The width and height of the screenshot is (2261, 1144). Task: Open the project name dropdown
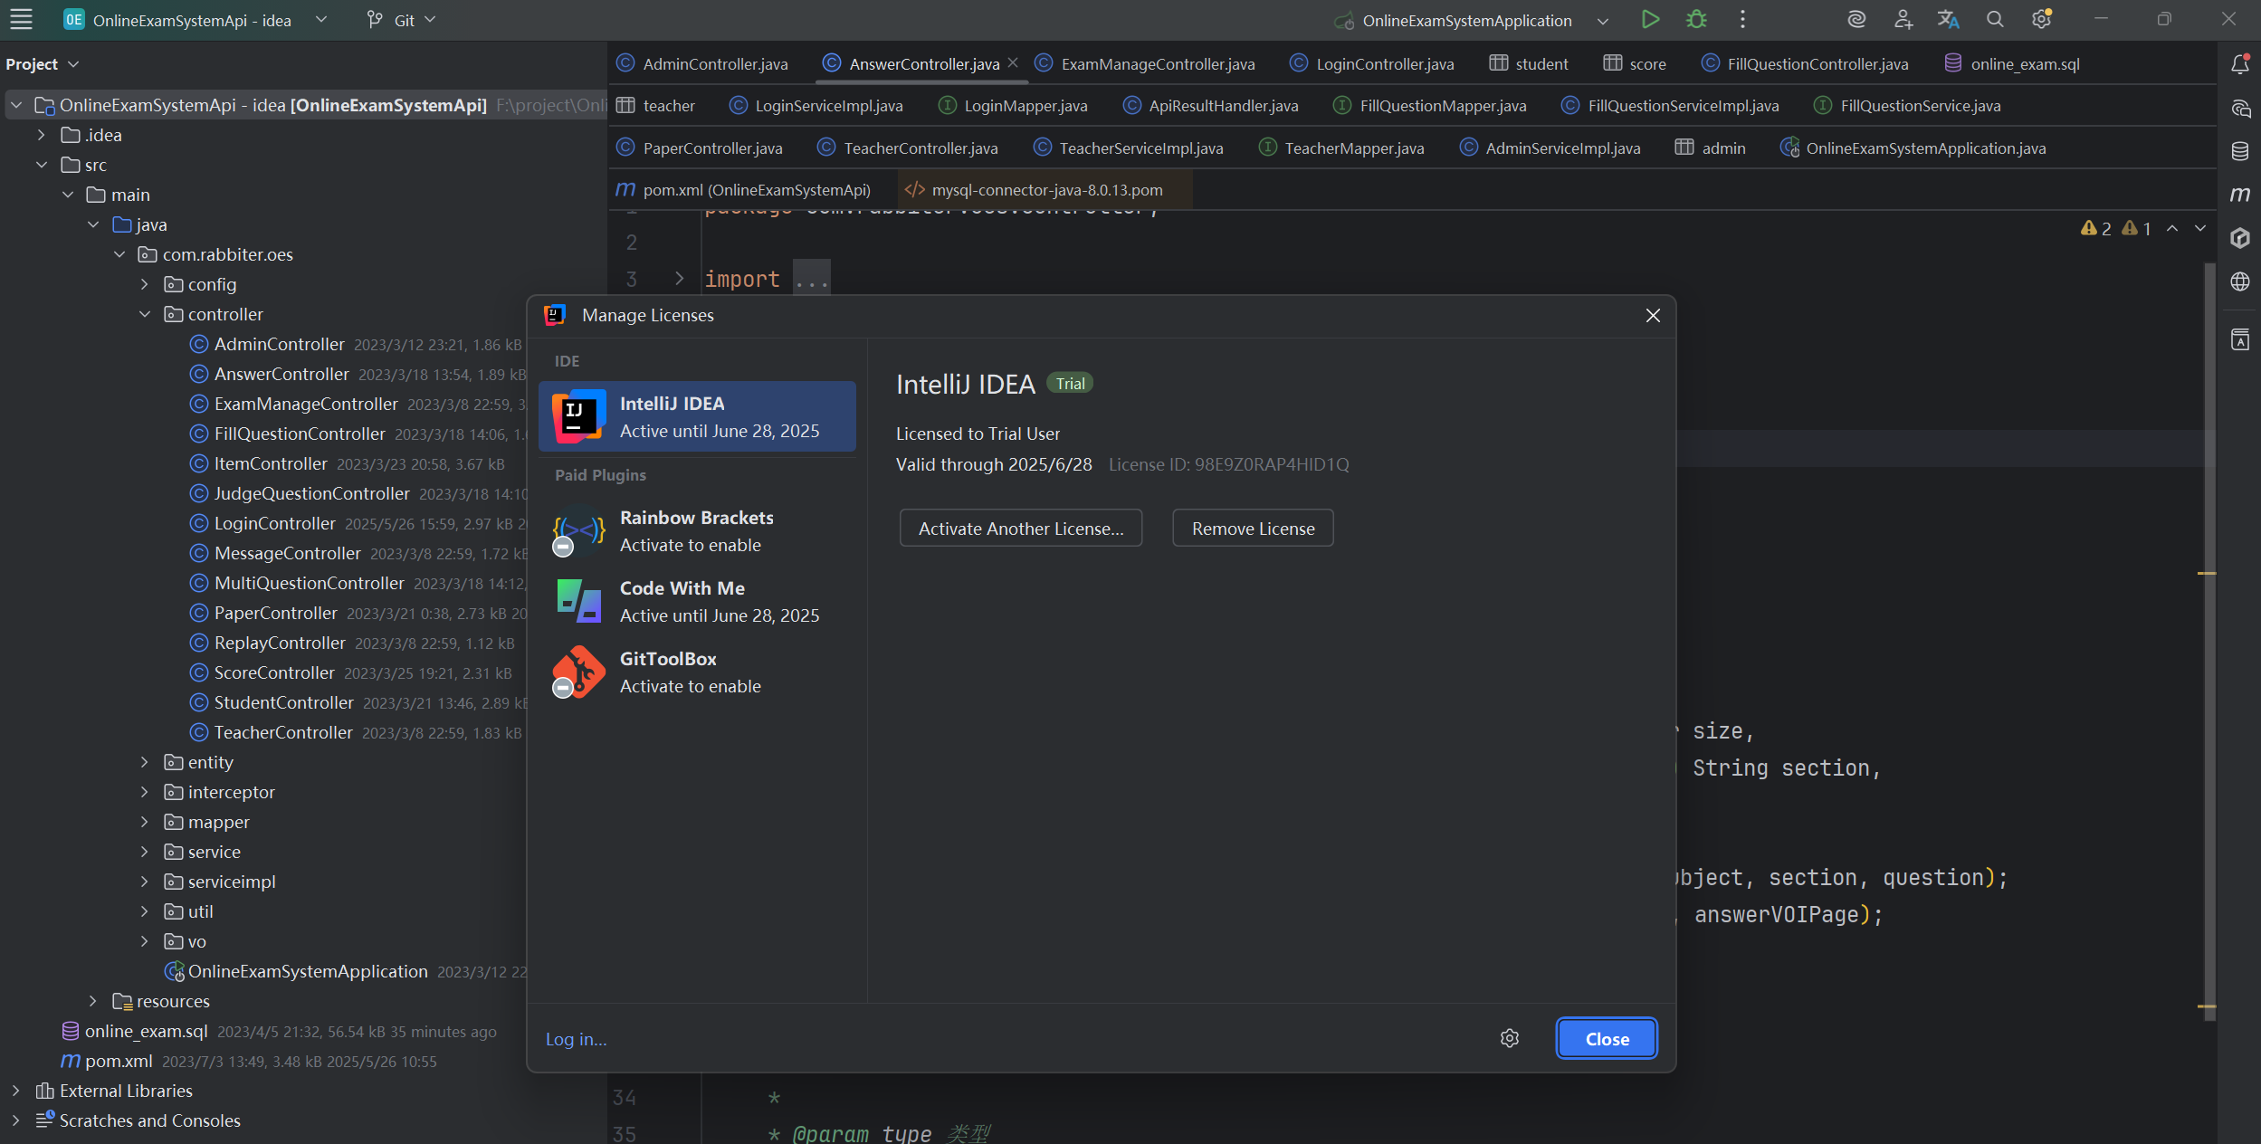tap(321, 19)
